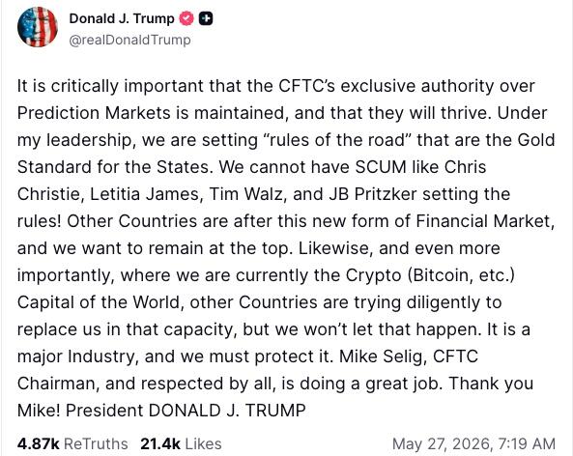The width and height of the screenshot is (573, 456).
Task: Open the Donald J. Trump display name
Action: [x=122, y=18]
